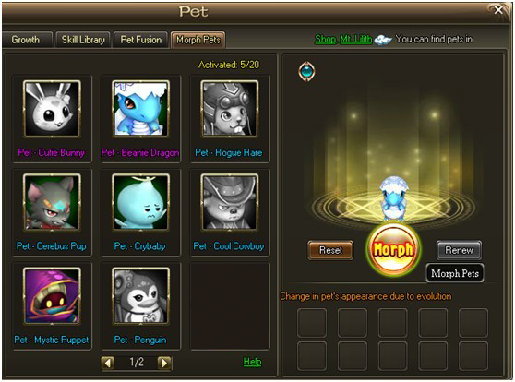Open the Pet Fusion tab
Image resolution: width=515 pixels, height=382 pixels.
point(140,40)
